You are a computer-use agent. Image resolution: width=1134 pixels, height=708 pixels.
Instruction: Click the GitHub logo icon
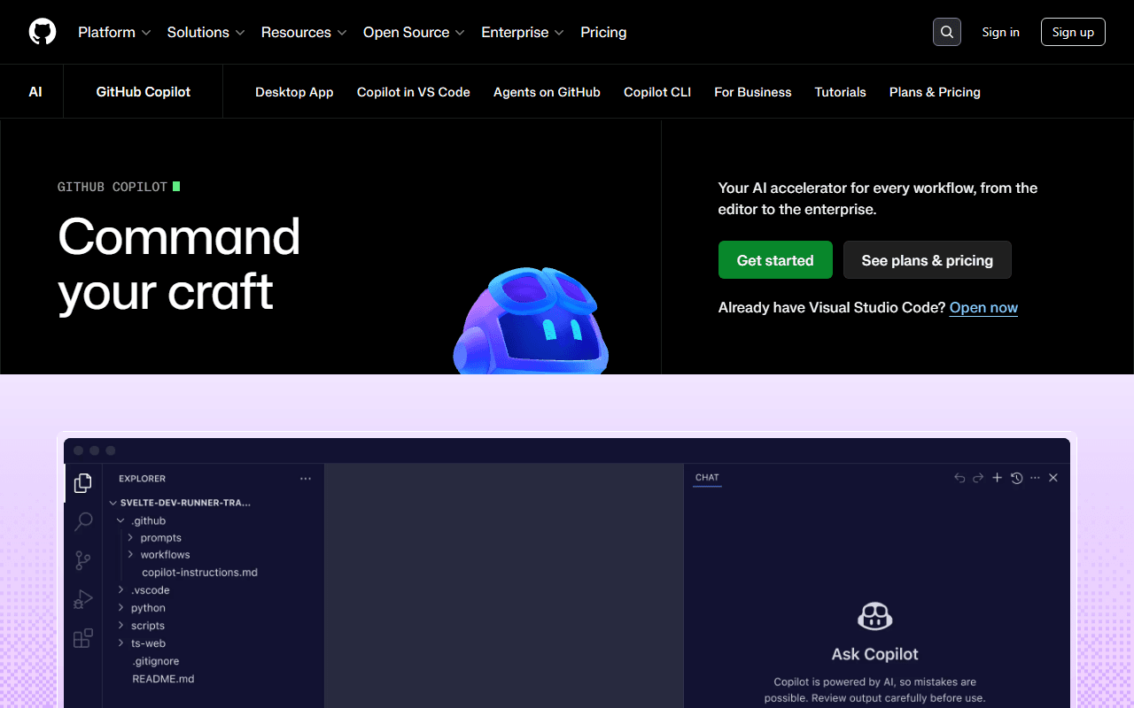click(43, 32)
